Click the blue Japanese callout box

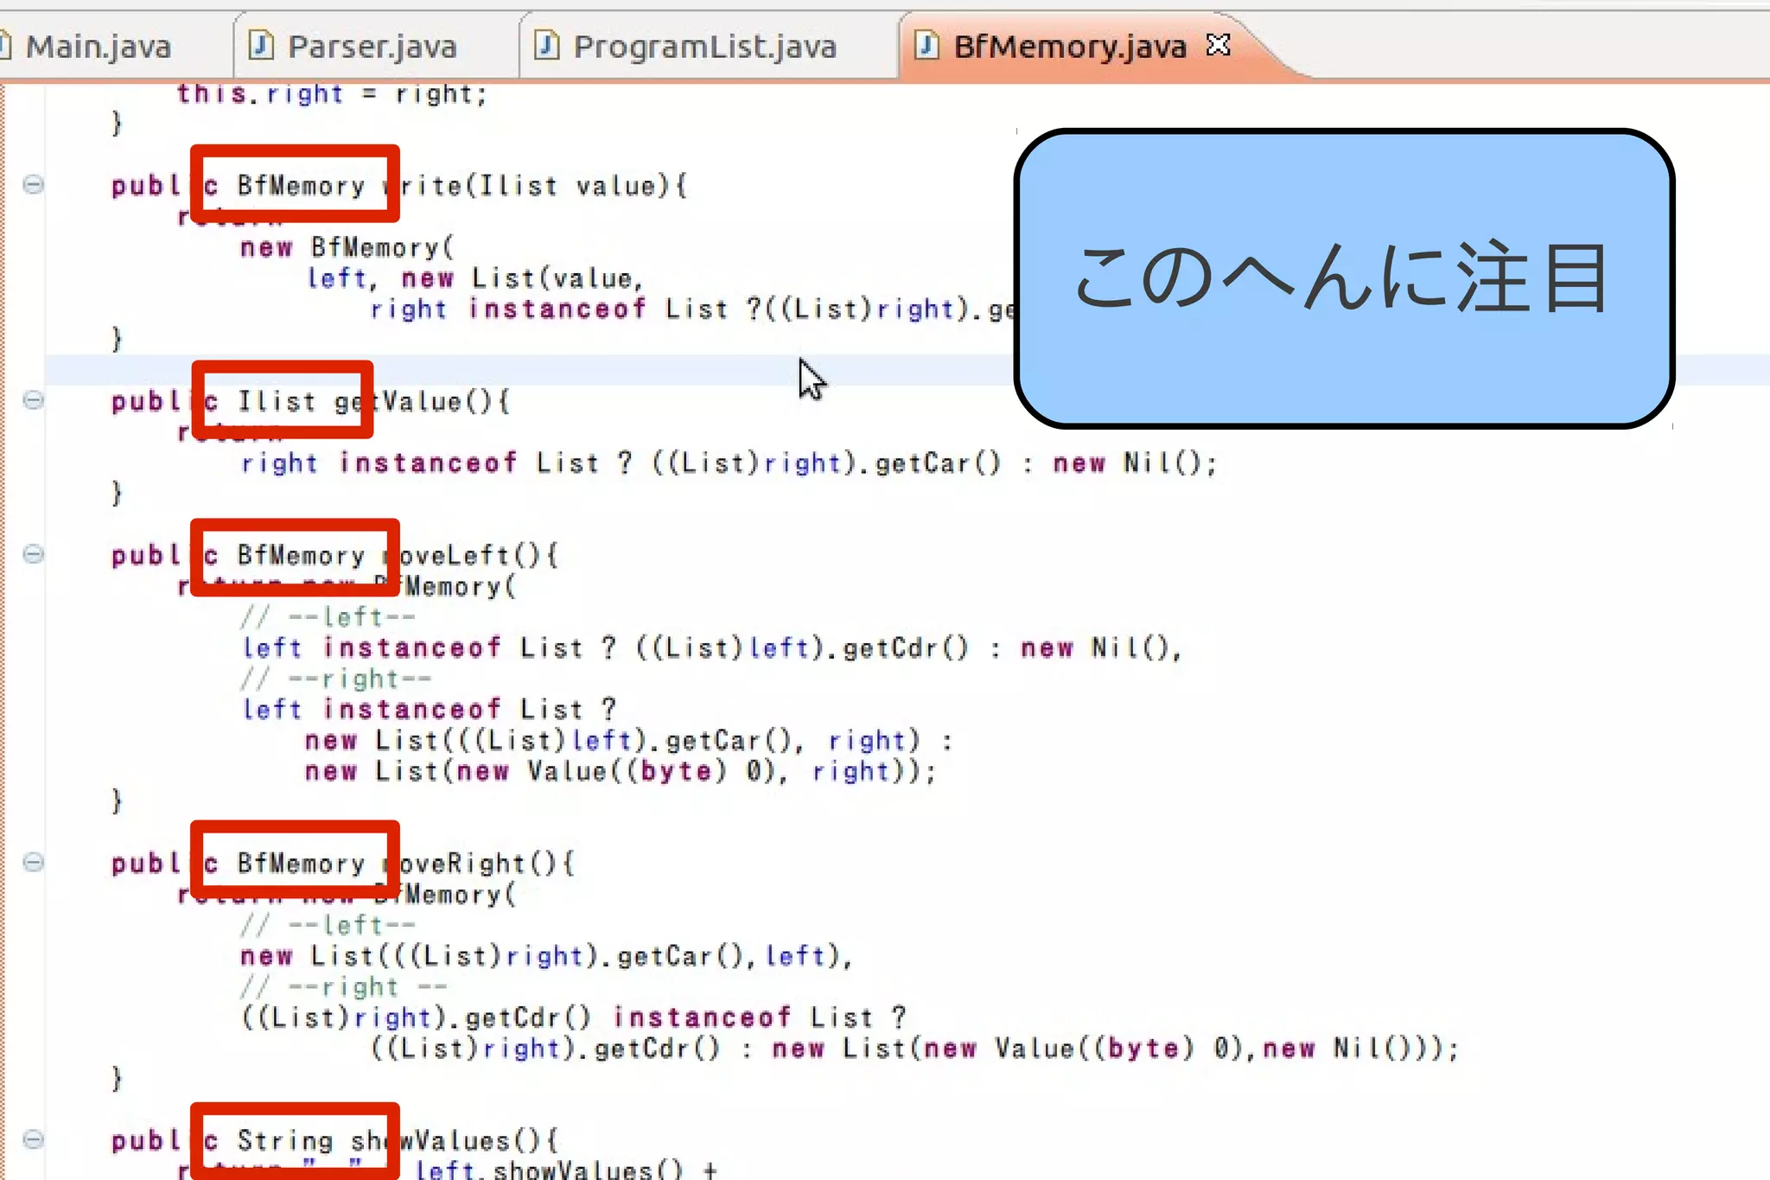pos(1344,278)
